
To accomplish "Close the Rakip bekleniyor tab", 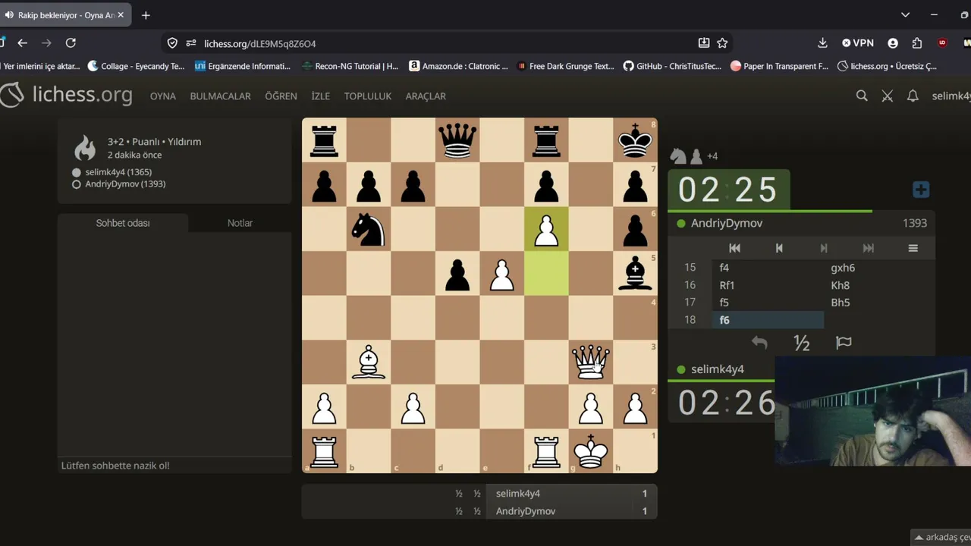I will (x=121, y=15).
